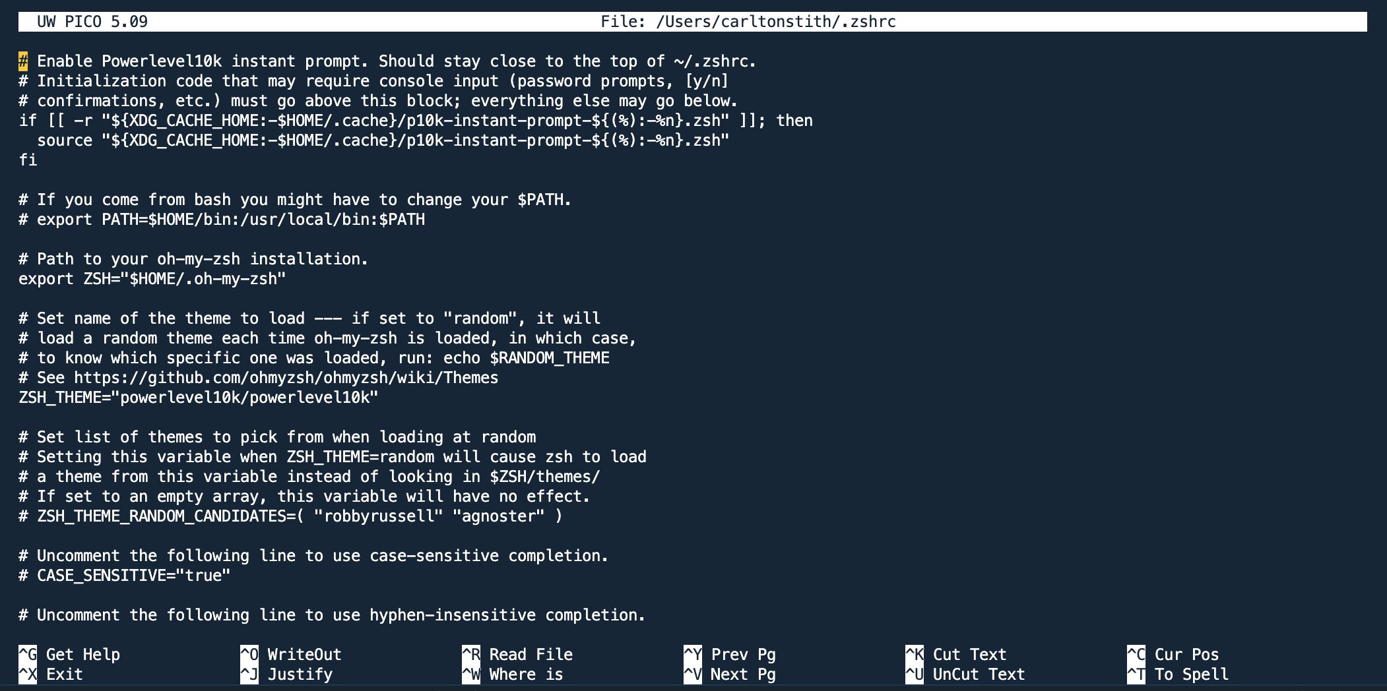Screen dimensions: 1387x691
Task: Click the ^J Justify command
Action: [286, 674]
